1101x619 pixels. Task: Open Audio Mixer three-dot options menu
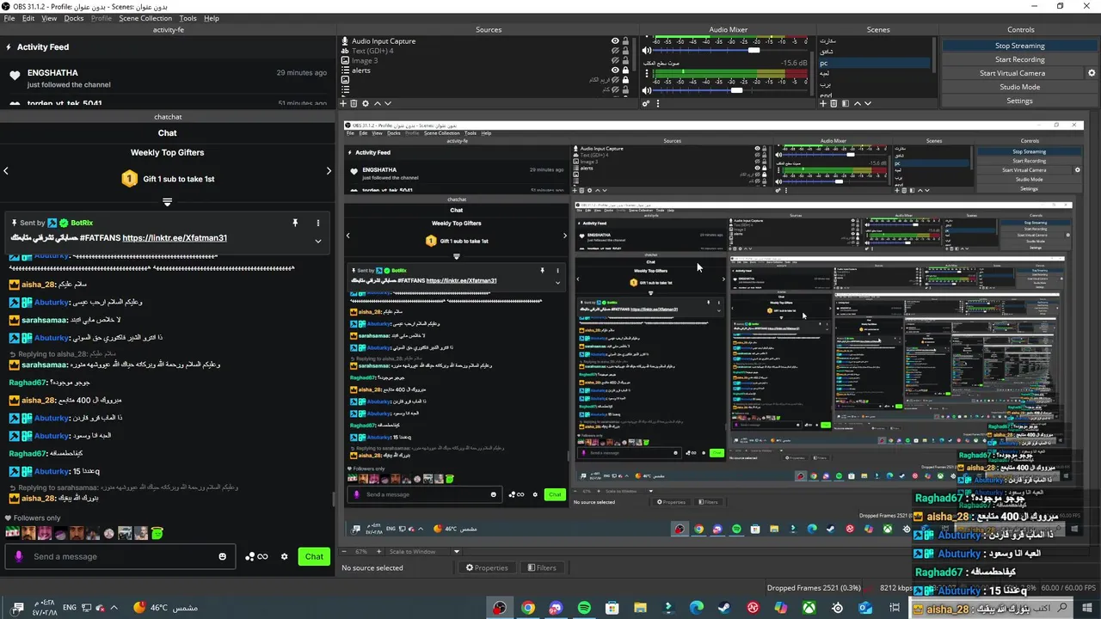[x=658, y=103]
